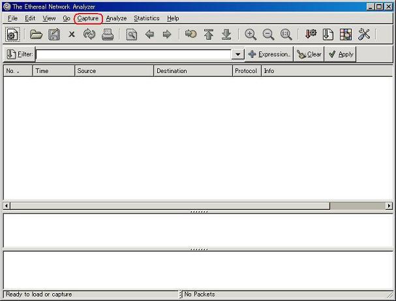Jump to the first packet icon

coord(209,35)
